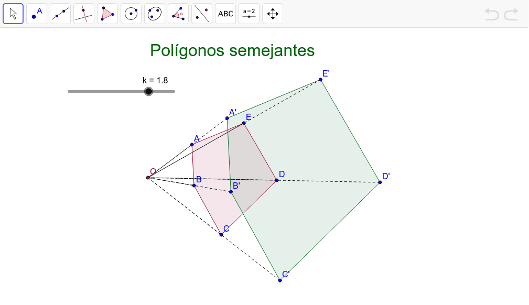Select the Move arrow tool

pyautogui.click(x=13, y=14)
